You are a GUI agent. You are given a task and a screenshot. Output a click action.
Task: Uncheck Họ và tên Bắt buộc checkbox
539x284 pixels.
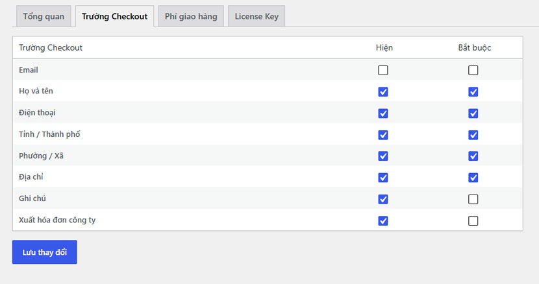pyautogui.click(x=473, y=91)
